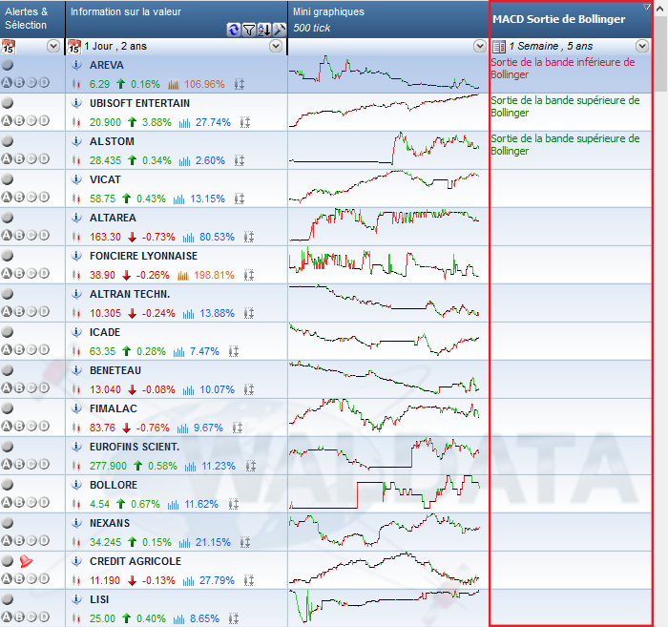Click calendar icon beside 1 Jour, 2 ans
The width and height of the screenshot is (668, 627).
tap(74, 46)
